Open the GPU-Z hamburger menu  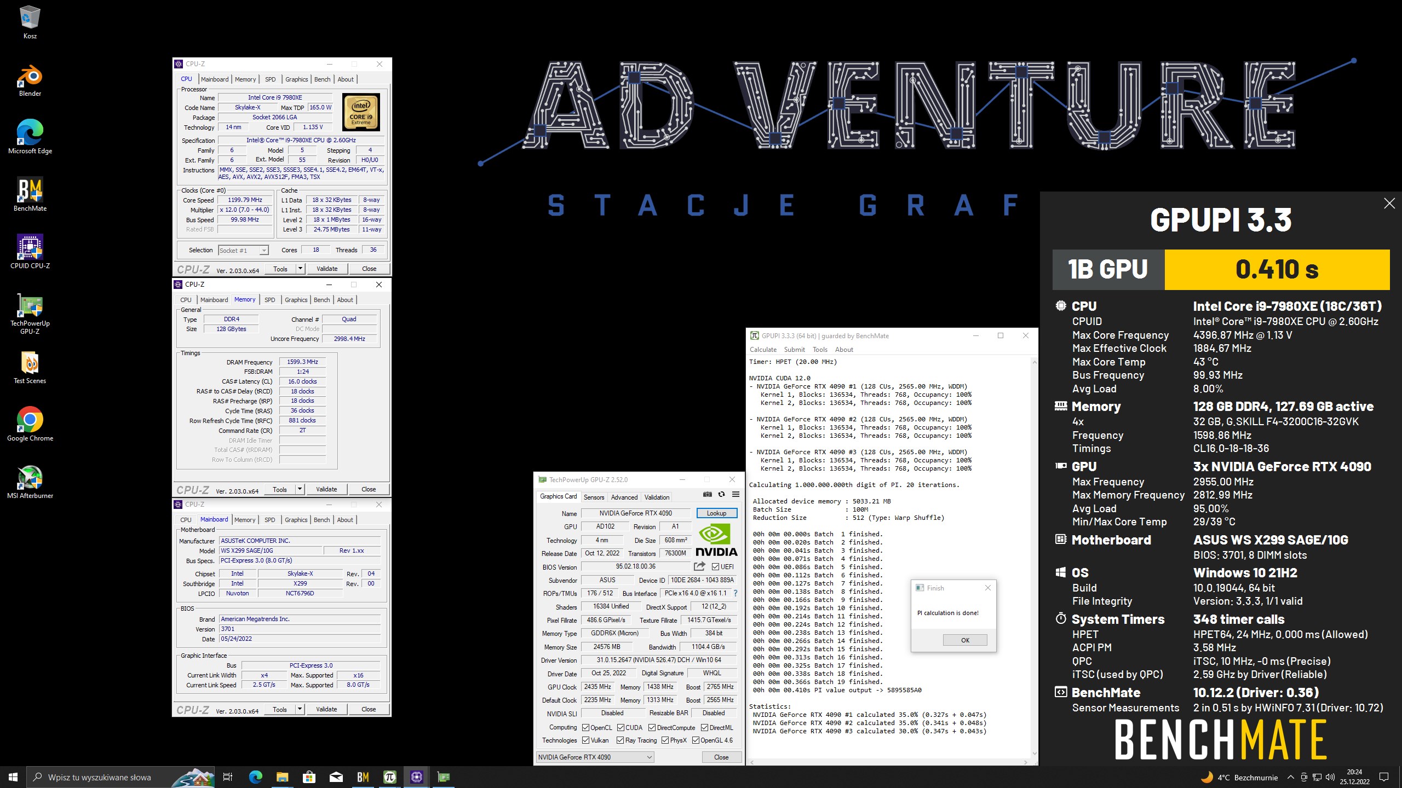(736, 494)
